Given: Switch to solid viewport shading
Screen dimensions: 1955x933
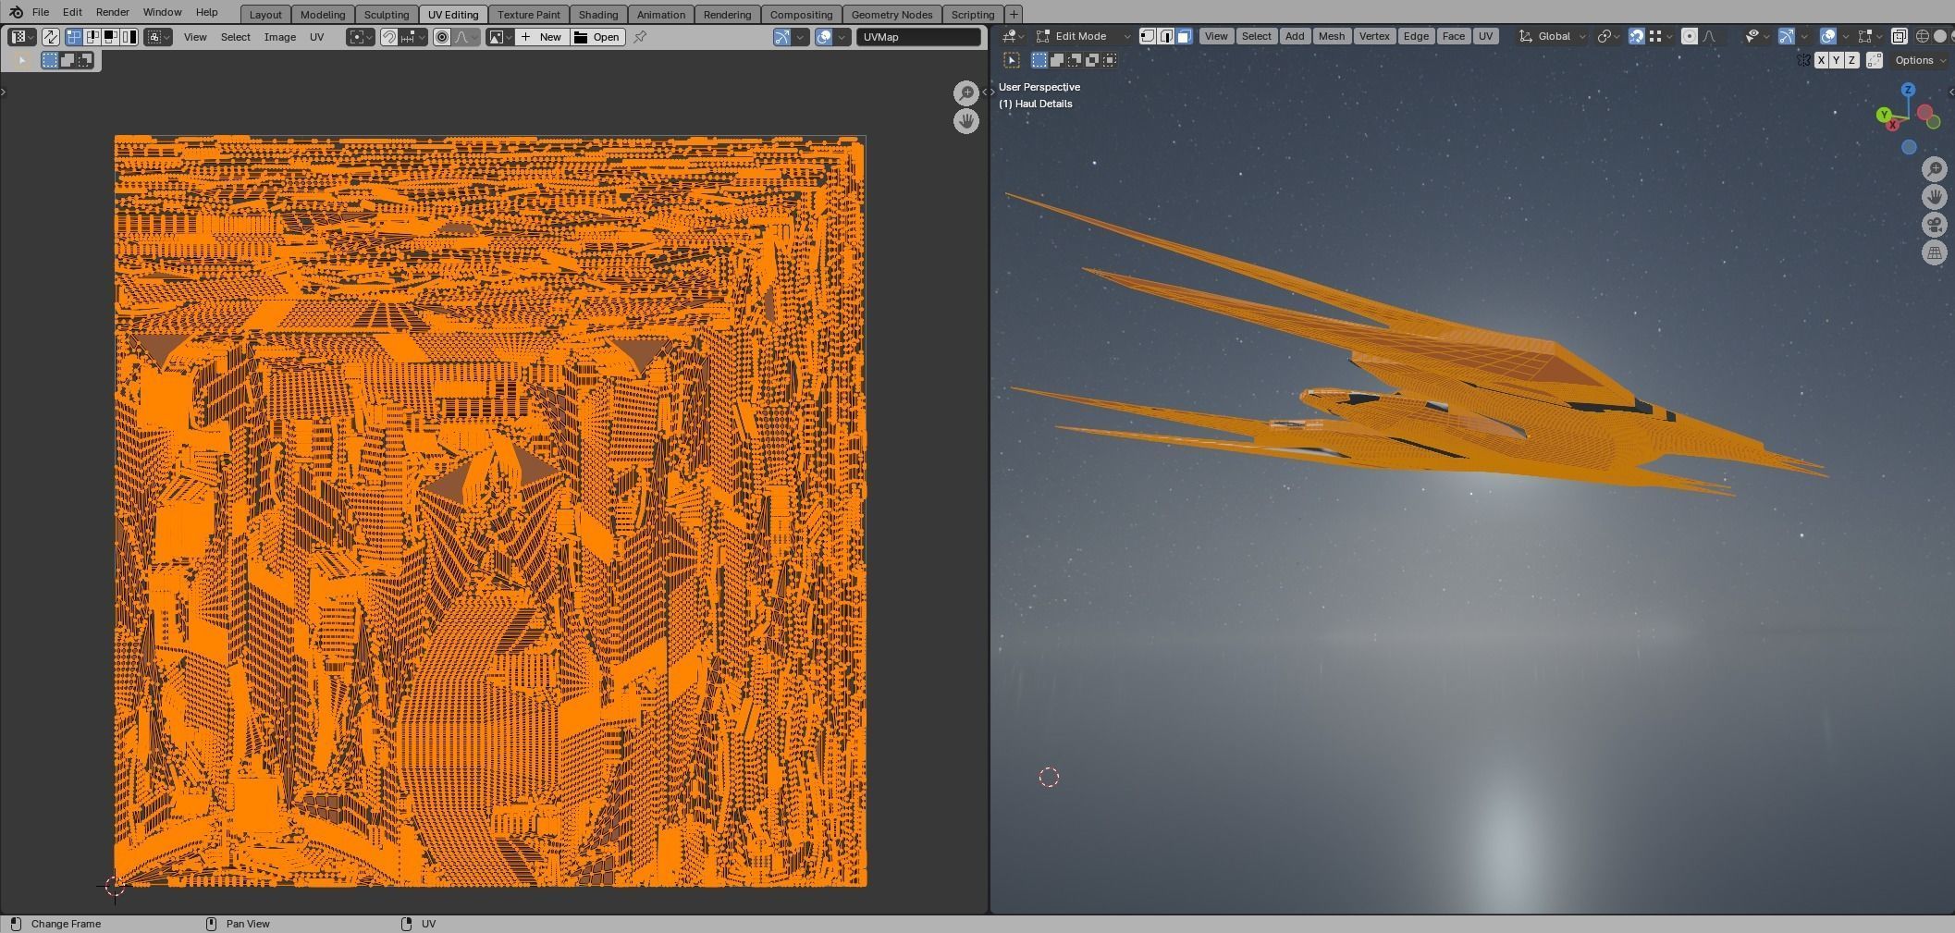Looking at the screenshot, I should 1939,36.
